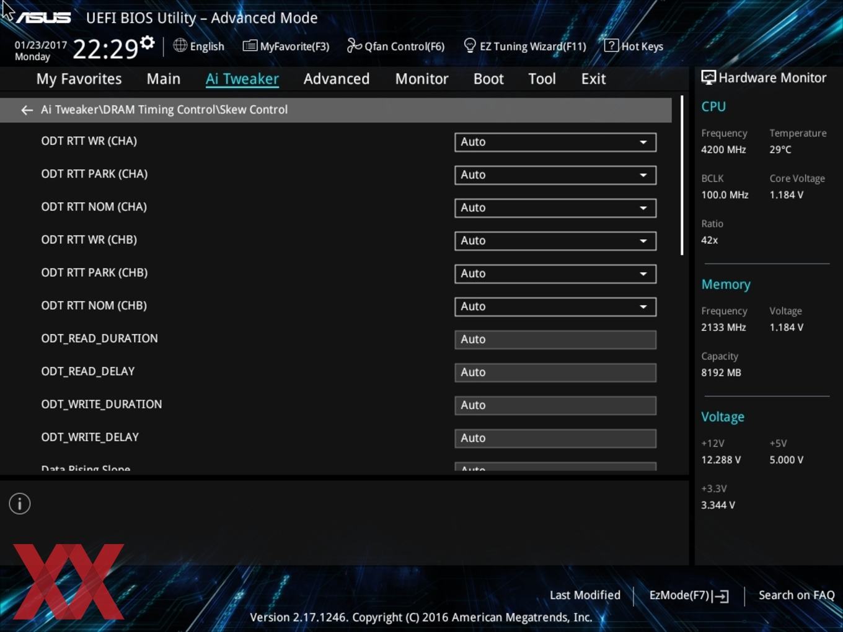Viewport: 843px width, 632px height.
Task: Click the BCLK value 100.0 MHz
Action: point(725,195)
